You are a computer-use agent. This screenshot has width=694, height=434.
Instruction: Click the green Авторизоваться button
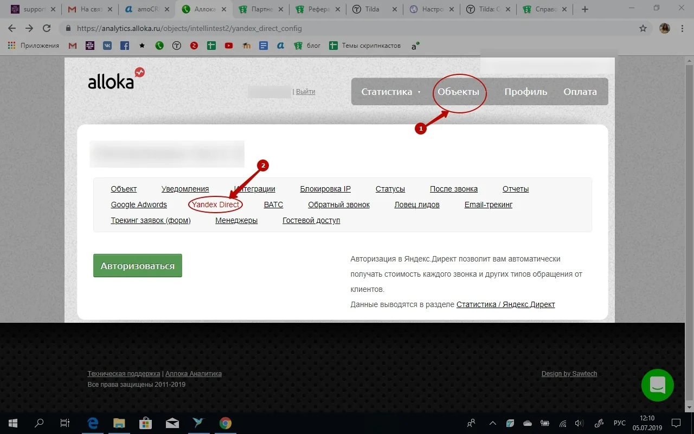(138, 266)
